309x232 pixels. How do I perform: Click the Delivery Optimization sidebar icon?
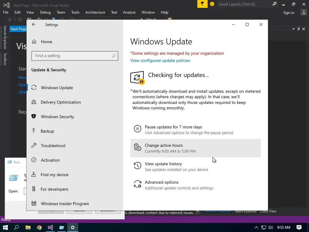coord(34,102)
